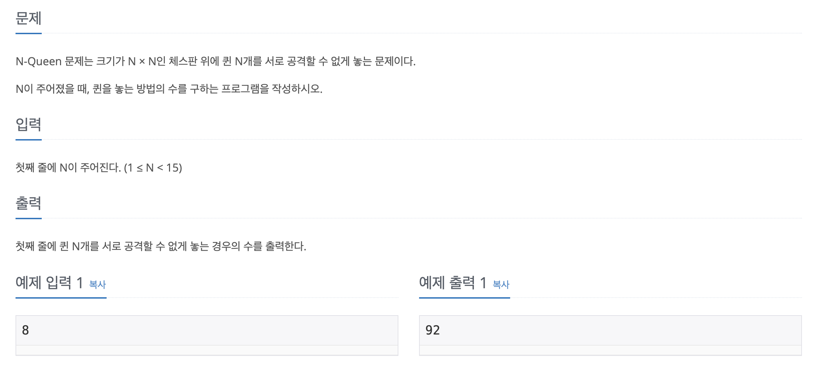This screenshot has width=814, height=368.
Task: Click the blue underline below 문제
Action: [x=28, y=34]
